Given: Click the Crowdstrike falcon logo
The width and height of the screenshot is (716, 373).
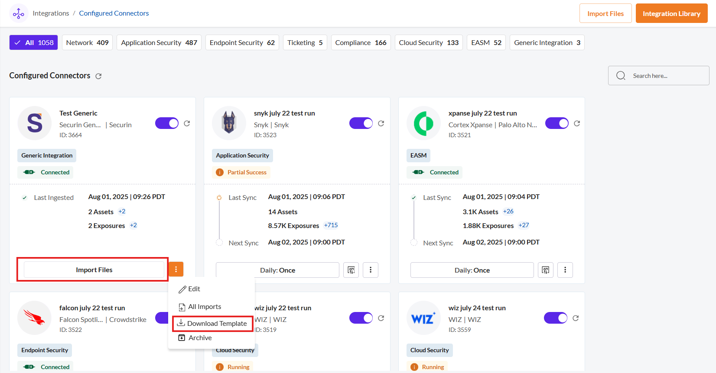Looking at the screenshot, I should pos(35,318).
